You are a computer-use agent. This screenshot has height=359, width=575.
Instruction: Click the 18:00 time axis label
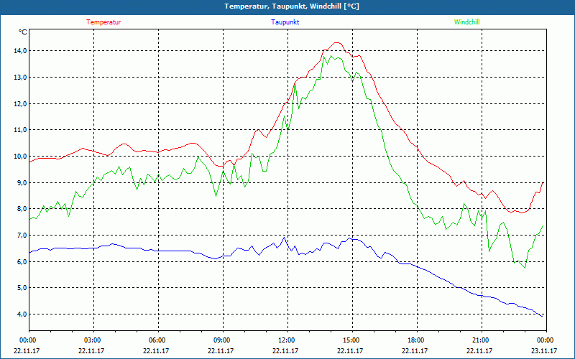(x=417, y=340)
